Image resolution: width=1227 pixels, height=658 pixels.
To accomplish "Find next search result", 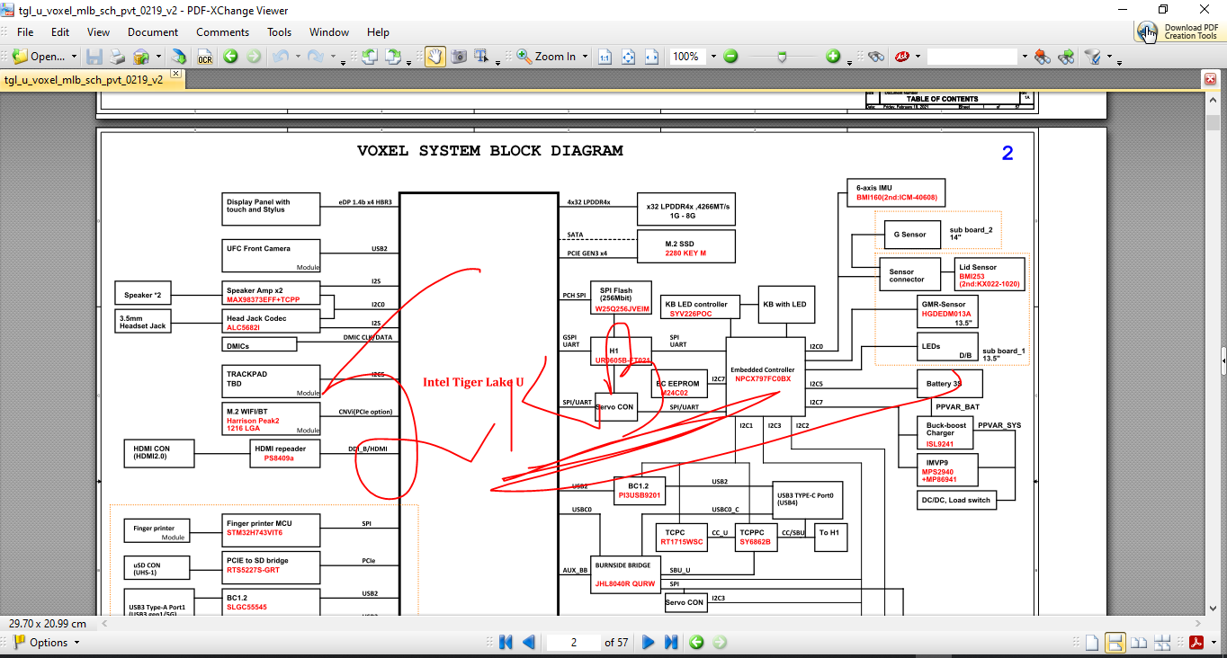I will (x=1066, y=56).
